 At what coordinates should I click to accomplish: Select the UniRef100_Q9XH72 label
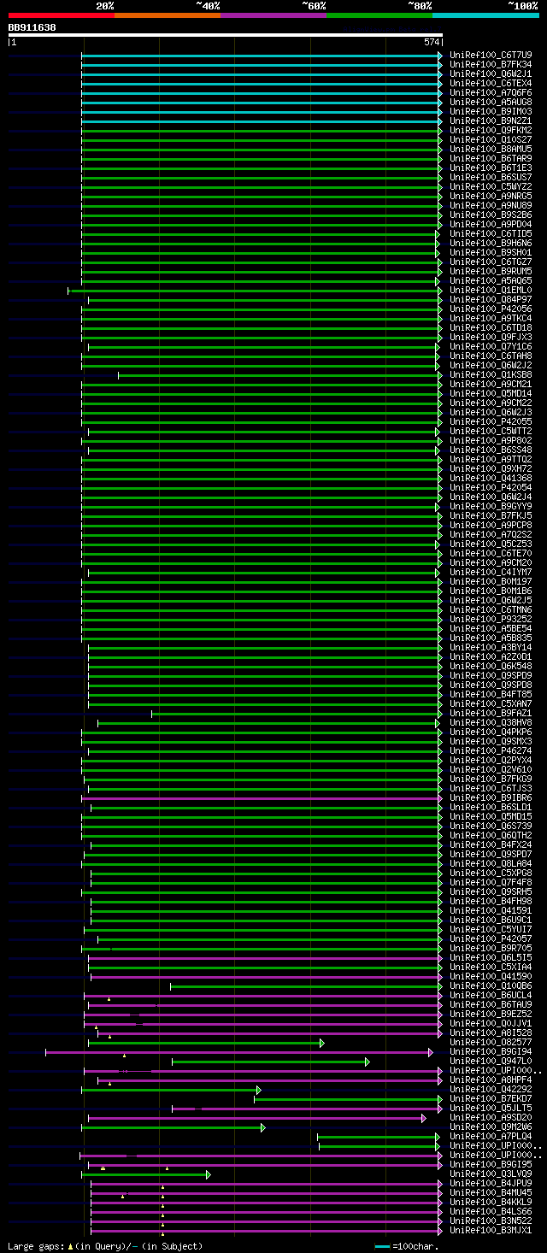pyautogui.click(x=491, y=468)
